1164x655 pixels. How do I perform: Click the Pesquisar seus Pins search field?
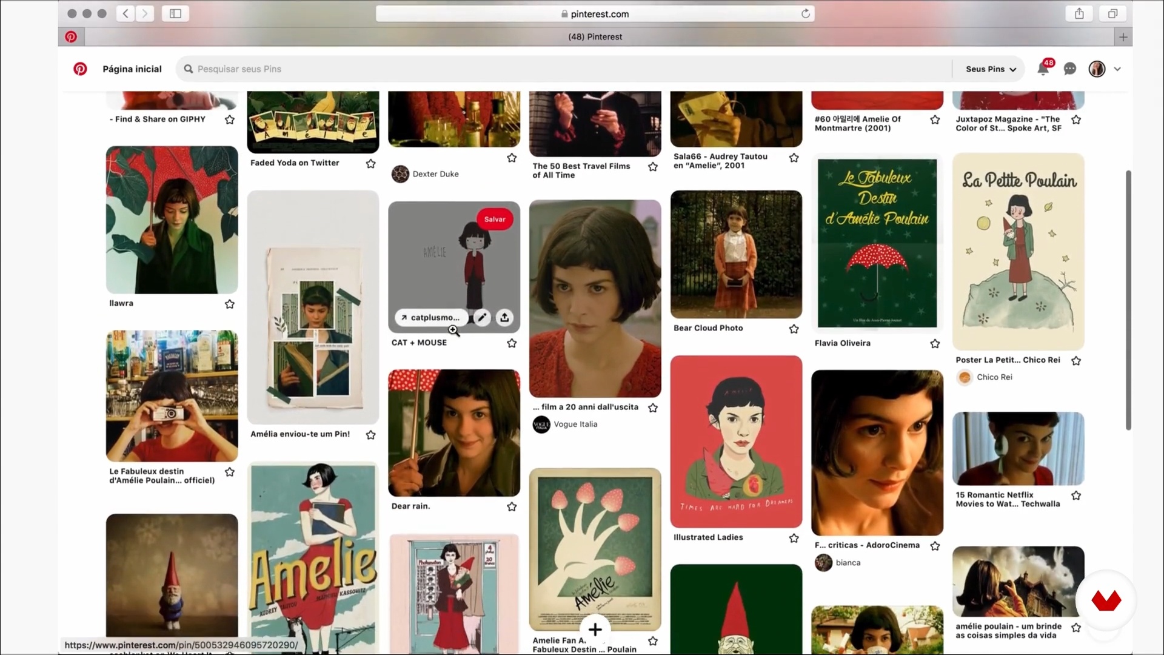564,69
